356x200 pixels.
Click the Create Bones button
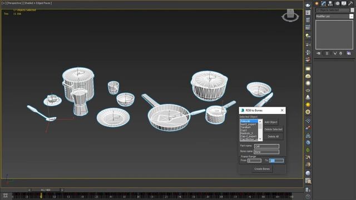pos(262,169)
